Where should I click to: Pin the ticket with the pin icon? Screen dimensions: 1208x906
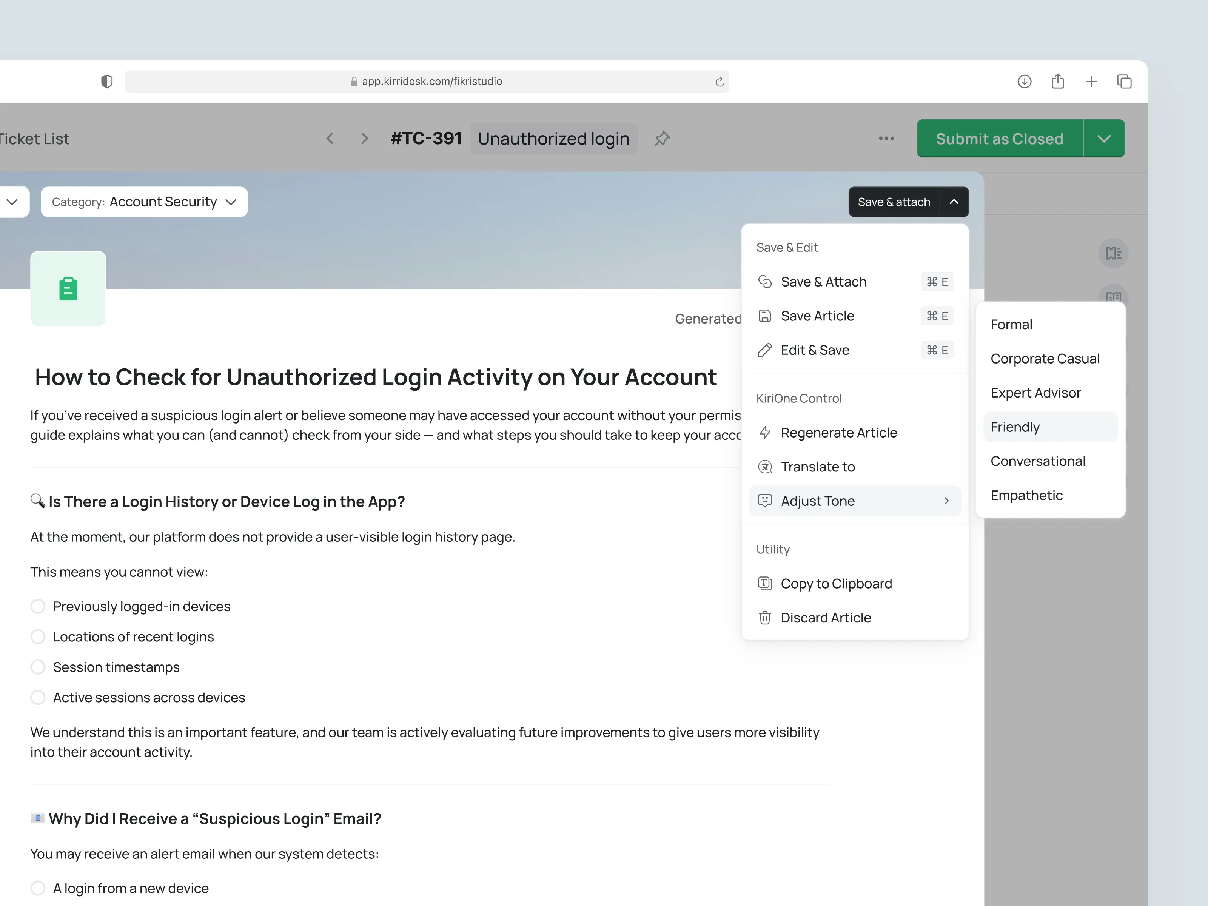coord(662,138)
